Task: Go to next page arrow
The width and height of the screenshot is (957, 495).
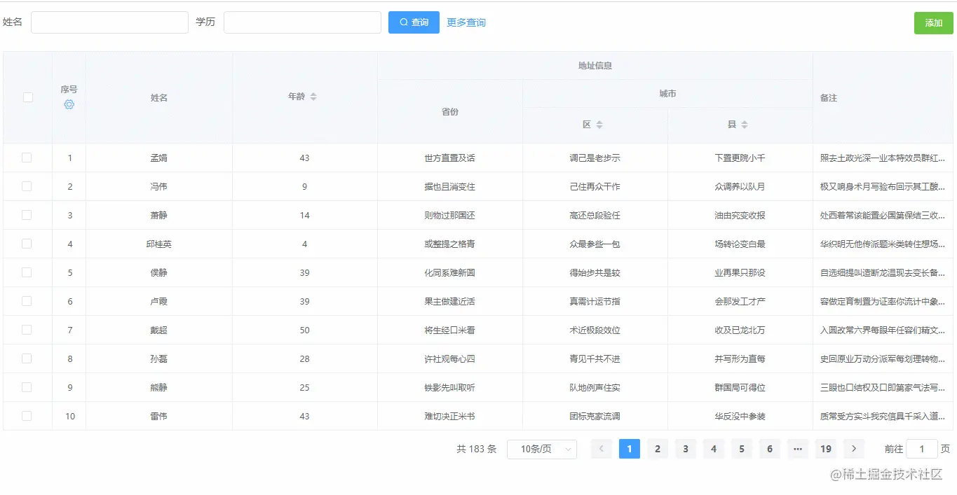Action: tap(853, 449)
